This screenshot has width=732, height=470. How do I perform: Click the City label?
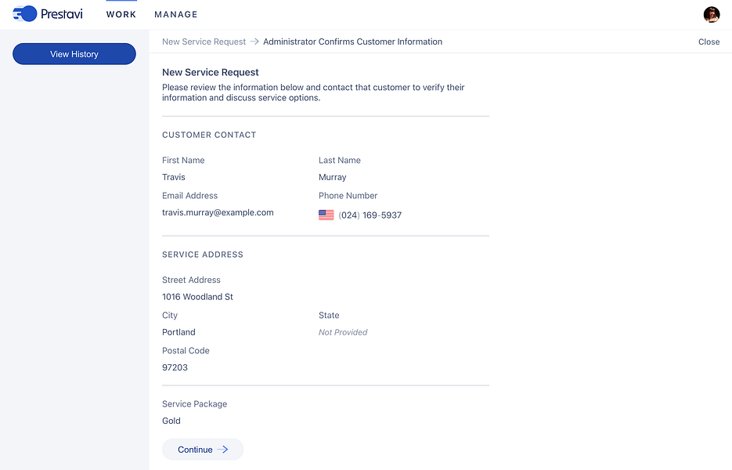click(x=170, y=316)
